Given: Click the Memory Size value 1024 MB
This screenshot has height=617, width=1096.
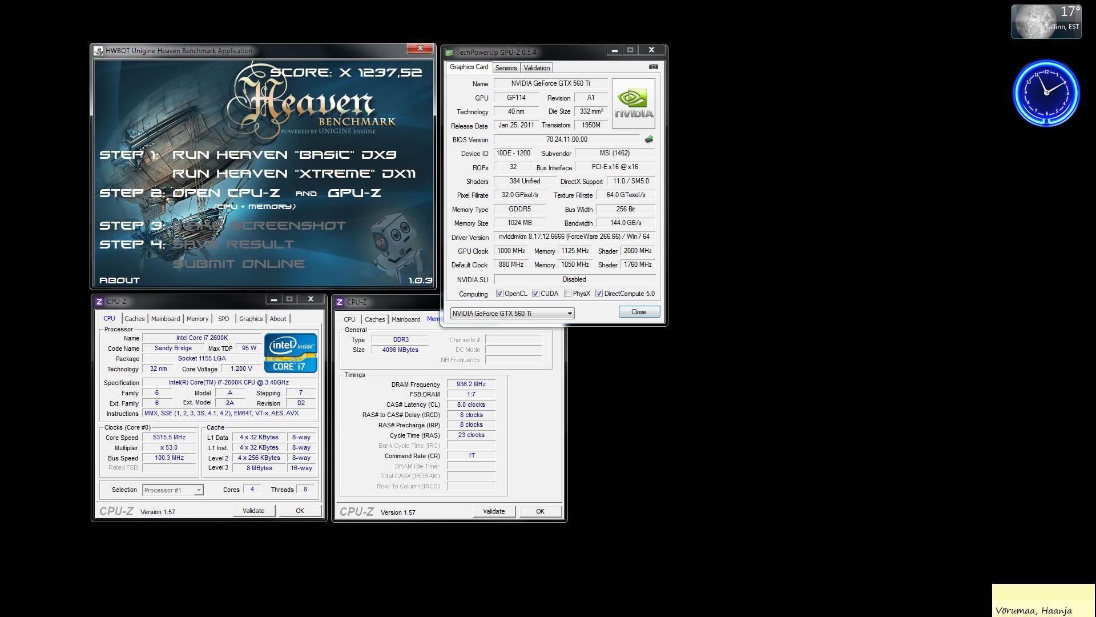Looking at the screenshot, I should (x=520, y=223).
